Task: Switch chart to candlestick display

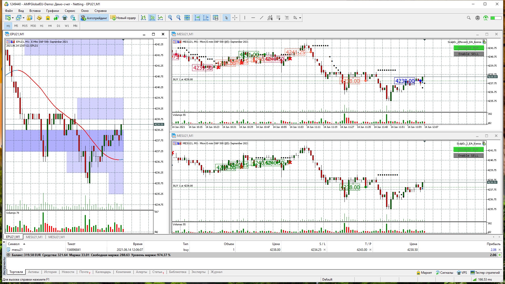Action: [x=152, y=18]
